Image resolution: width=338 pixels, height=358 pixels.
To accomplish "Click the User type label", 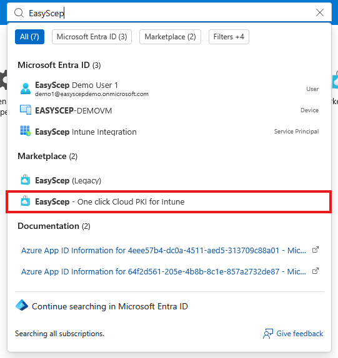I will [x=312, y=89].
